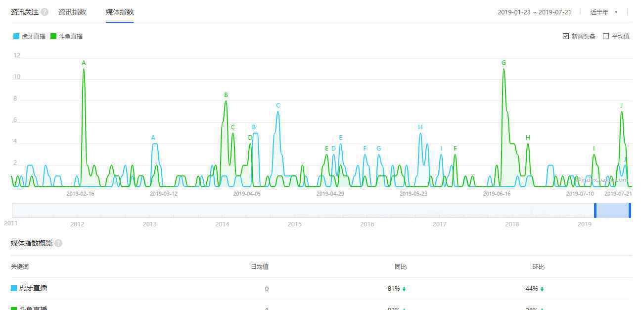Open help icon beside 媒体指数概览
Image resolution: width=641 pixels, height=310 pixels.
[58, 243]
